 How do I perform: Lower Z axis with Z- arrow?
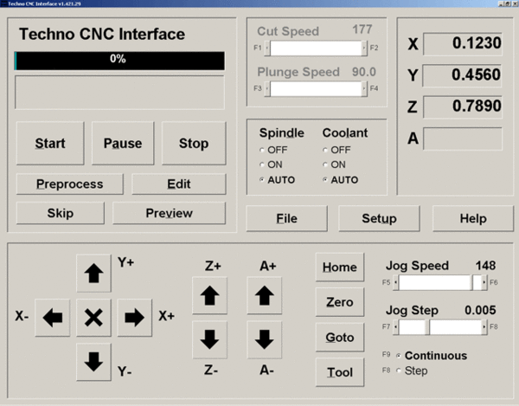point(208,339)
